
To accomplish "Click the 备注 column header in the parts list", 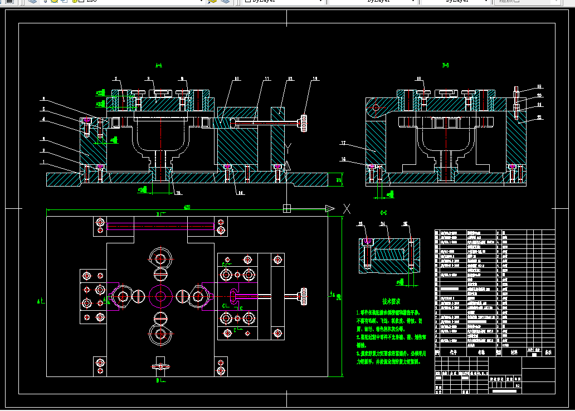I will (x=548, y=352).
